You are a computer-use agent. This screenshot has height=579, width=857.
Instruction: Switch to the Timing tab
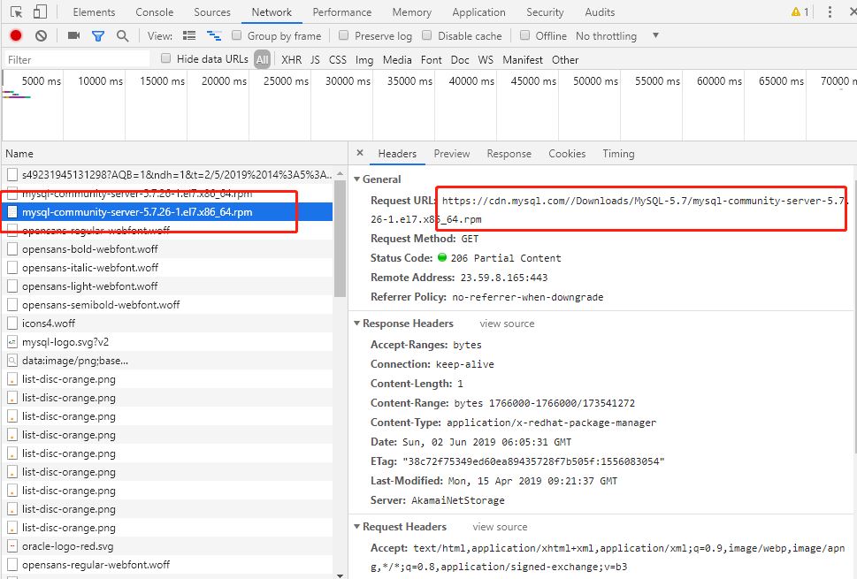[618, 154]
